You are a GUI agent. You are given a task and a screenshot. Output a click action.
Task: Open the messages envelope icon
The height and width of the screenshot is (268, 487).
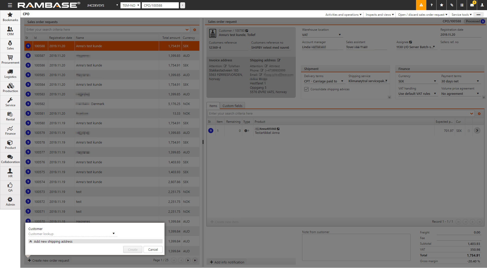472,5
